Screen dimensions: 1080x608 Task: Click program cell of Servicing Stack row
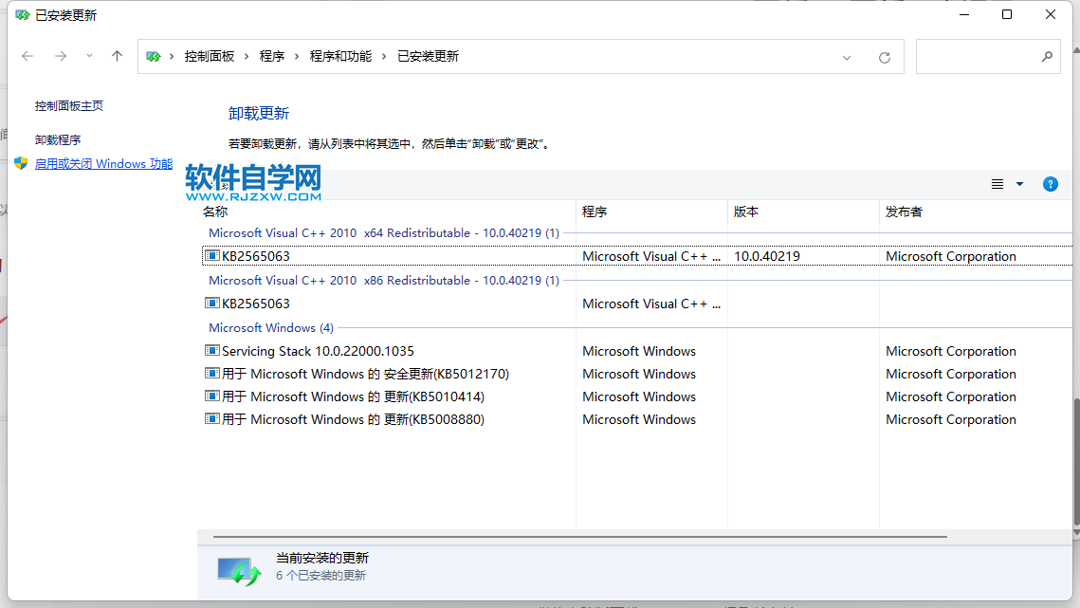[638, 352]
